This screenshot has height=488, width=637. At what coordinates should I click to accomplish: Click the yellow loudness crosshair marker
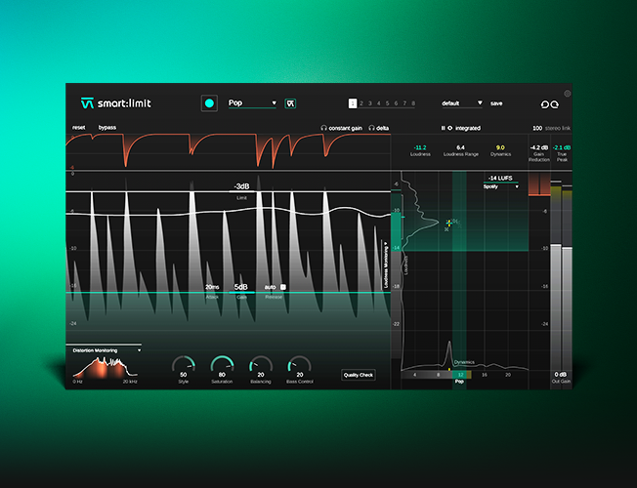(448, 223)
